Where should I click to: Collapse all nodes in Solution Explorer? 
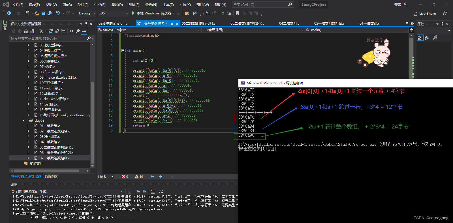(57, 31)
